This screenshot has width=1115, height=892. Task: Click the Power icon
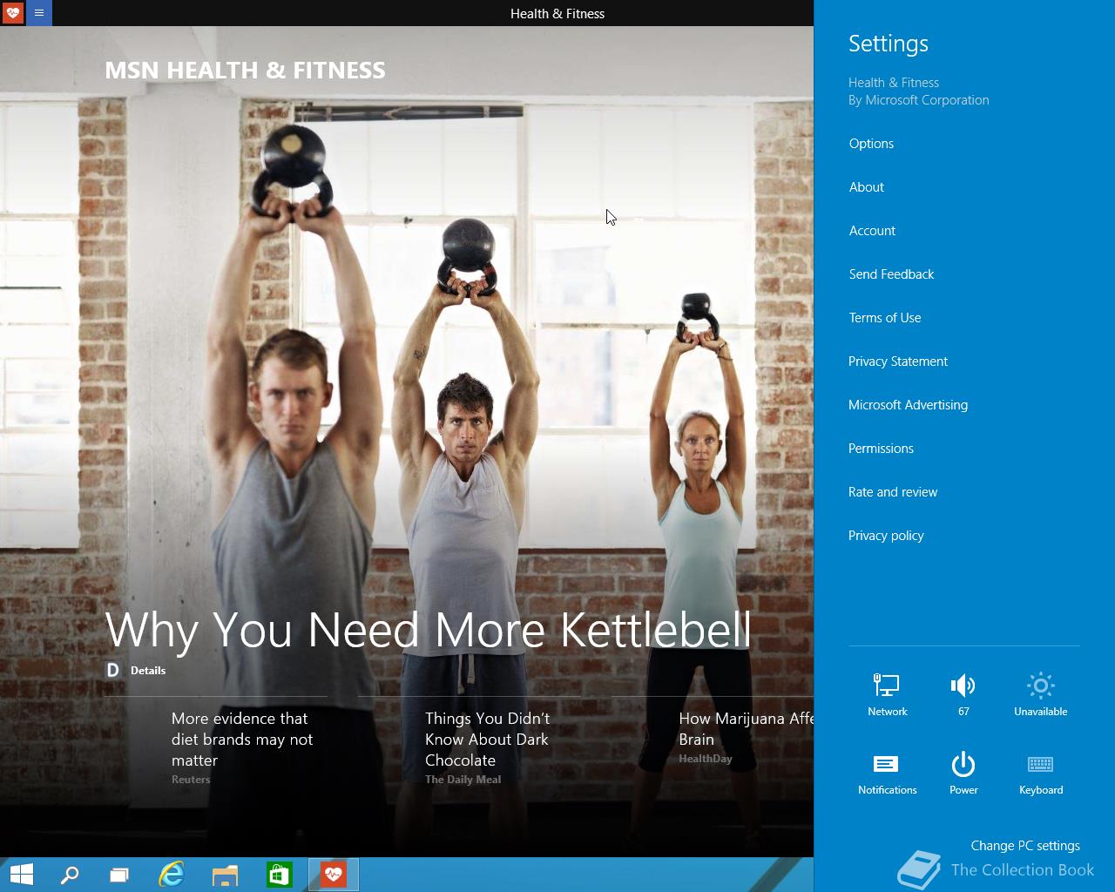coord(963,774)
